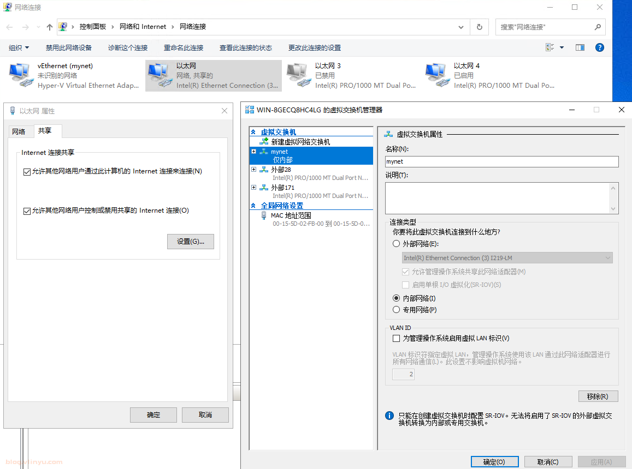Open the help question mark icon
Screen dimensions: 632x469
[x=599, y=47]
